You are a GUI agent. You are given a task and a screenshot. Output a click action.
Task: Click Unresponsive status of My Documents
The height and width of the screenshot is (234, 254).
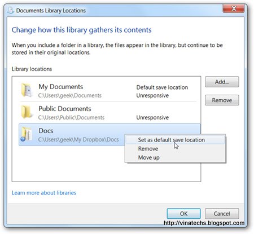pyautogui.click(x=152, y=95)
